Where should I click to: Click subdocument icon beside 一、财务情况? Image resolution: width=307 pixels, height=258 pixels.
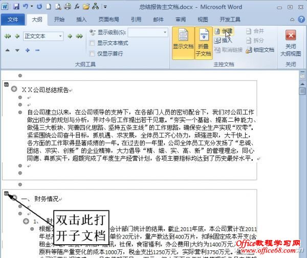[x=6, y=193]
